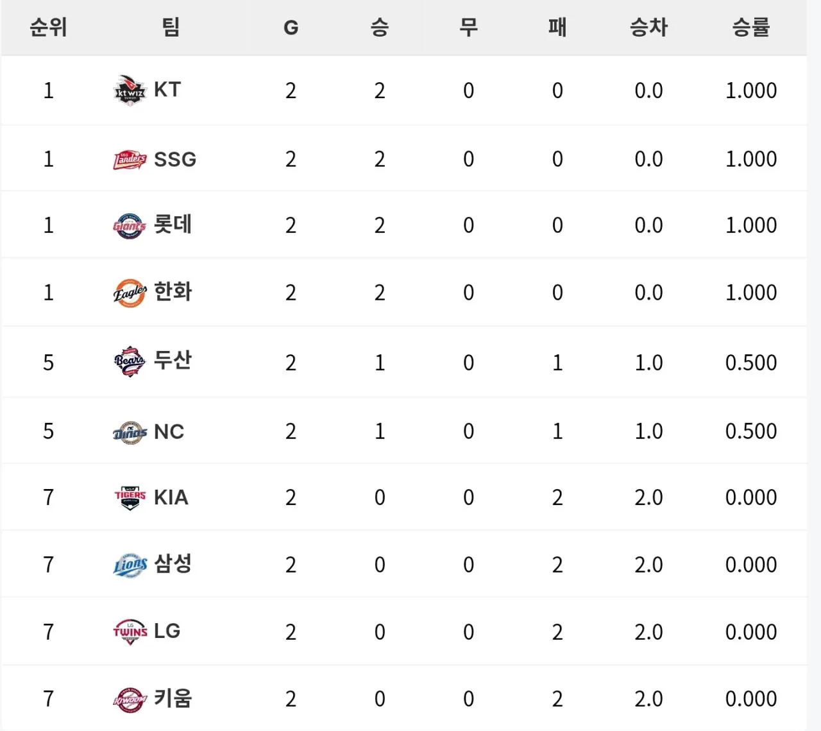Open the 삼성 team name link
The image size is (821, 731).
(x=173, y=564)
